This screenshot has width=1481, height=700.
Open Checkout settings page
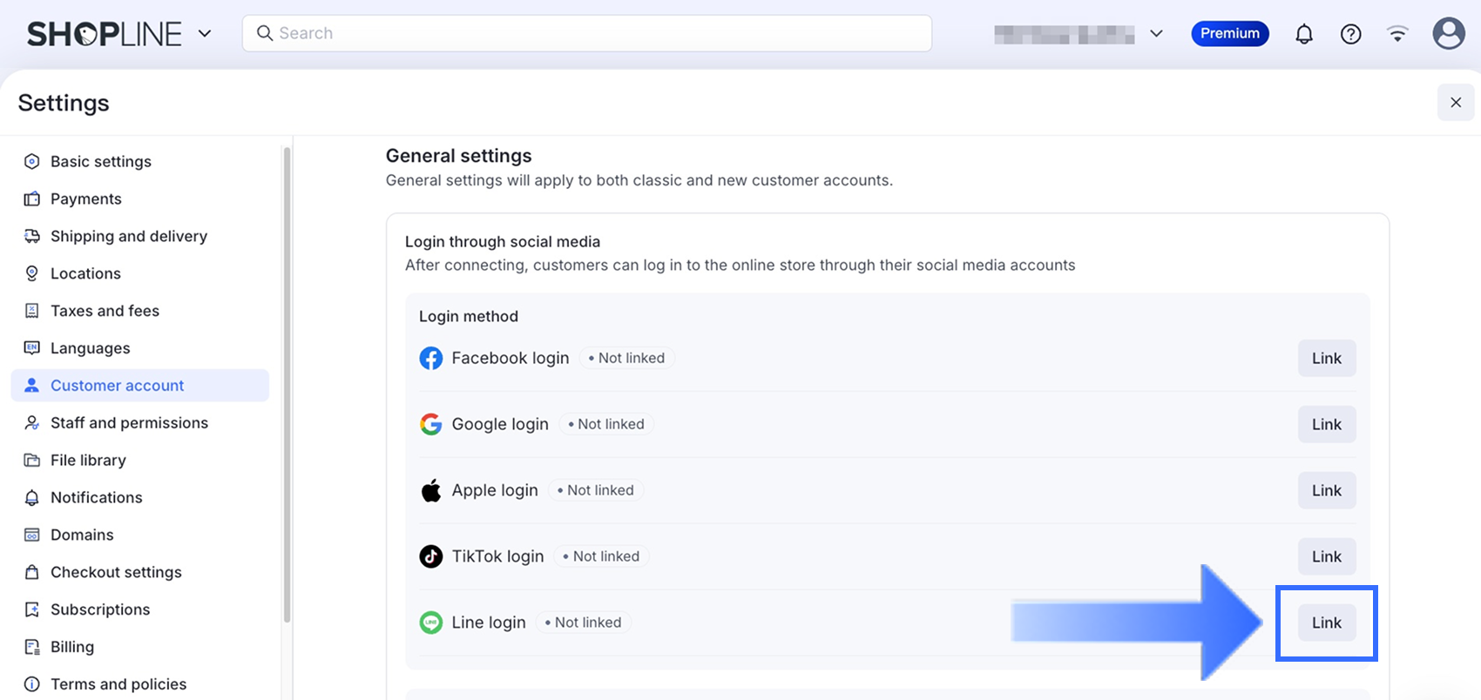(x=116, y=572)
